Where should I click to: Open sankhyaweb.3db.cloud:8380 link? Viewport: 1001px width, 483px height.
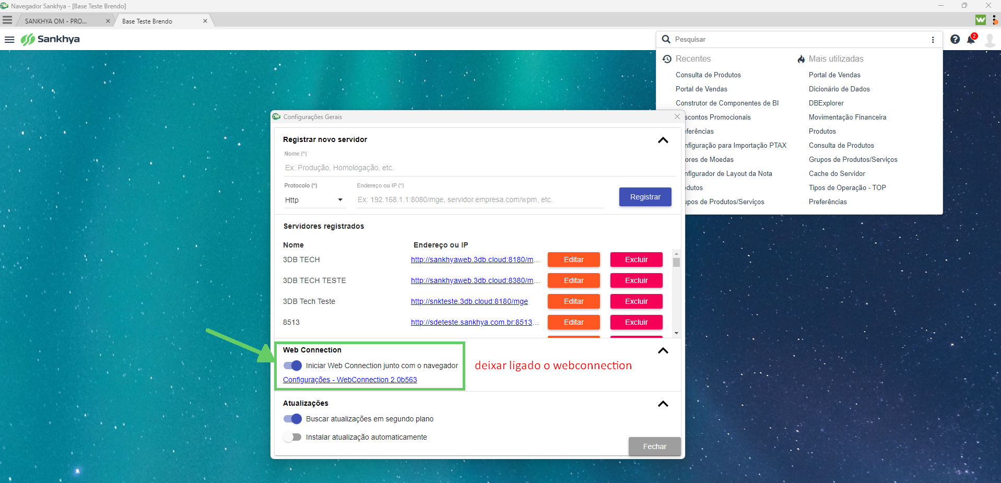[x=475, y=280]
